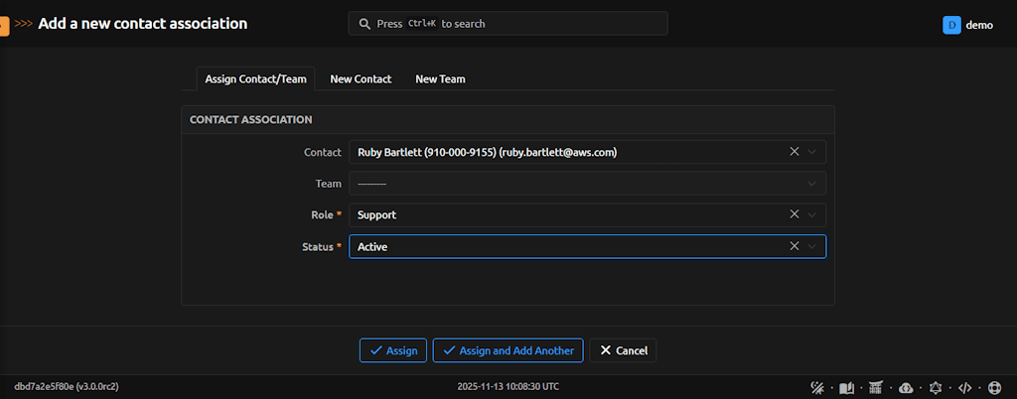Viewport: 1017px width, 399px height.
Task: Expand the Contact dropdown chevron
Action: (812, 152)
